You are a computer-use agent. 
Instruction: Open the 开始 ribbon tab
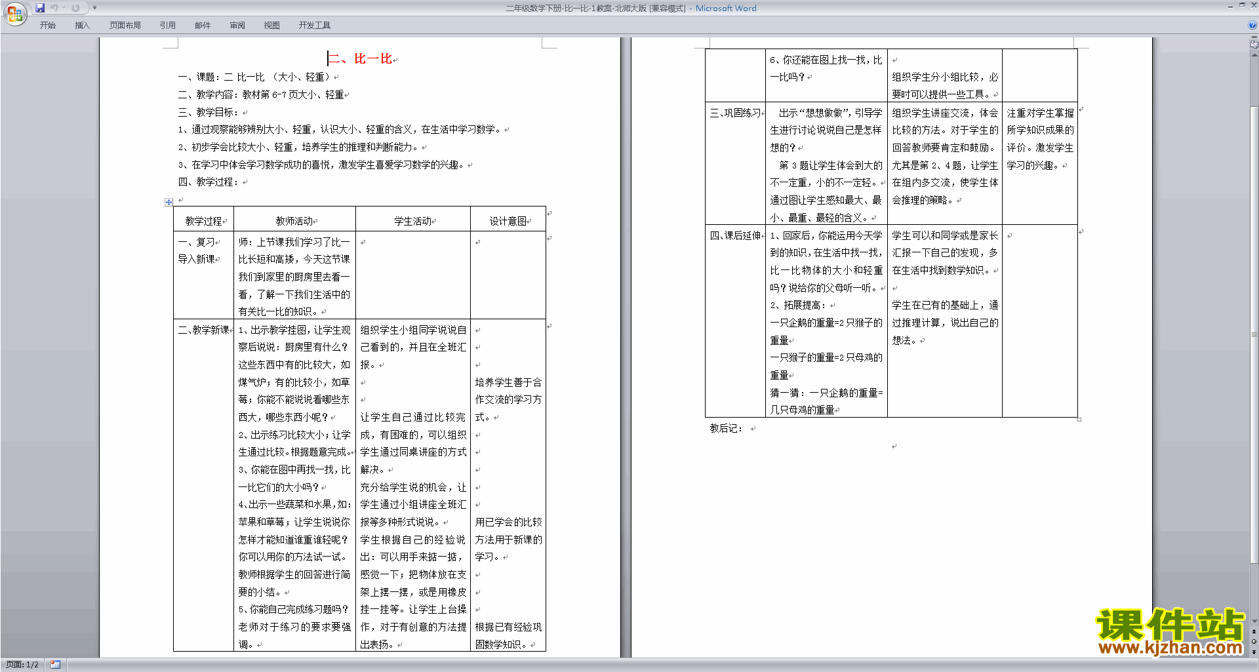click(x=47, y=26)
